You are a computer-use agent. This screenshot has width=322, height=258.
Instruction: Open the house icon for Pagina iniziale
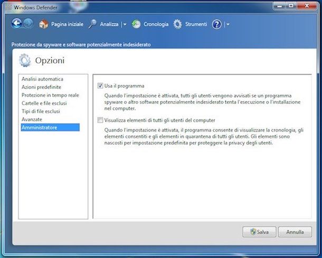(x=43, y=24)
